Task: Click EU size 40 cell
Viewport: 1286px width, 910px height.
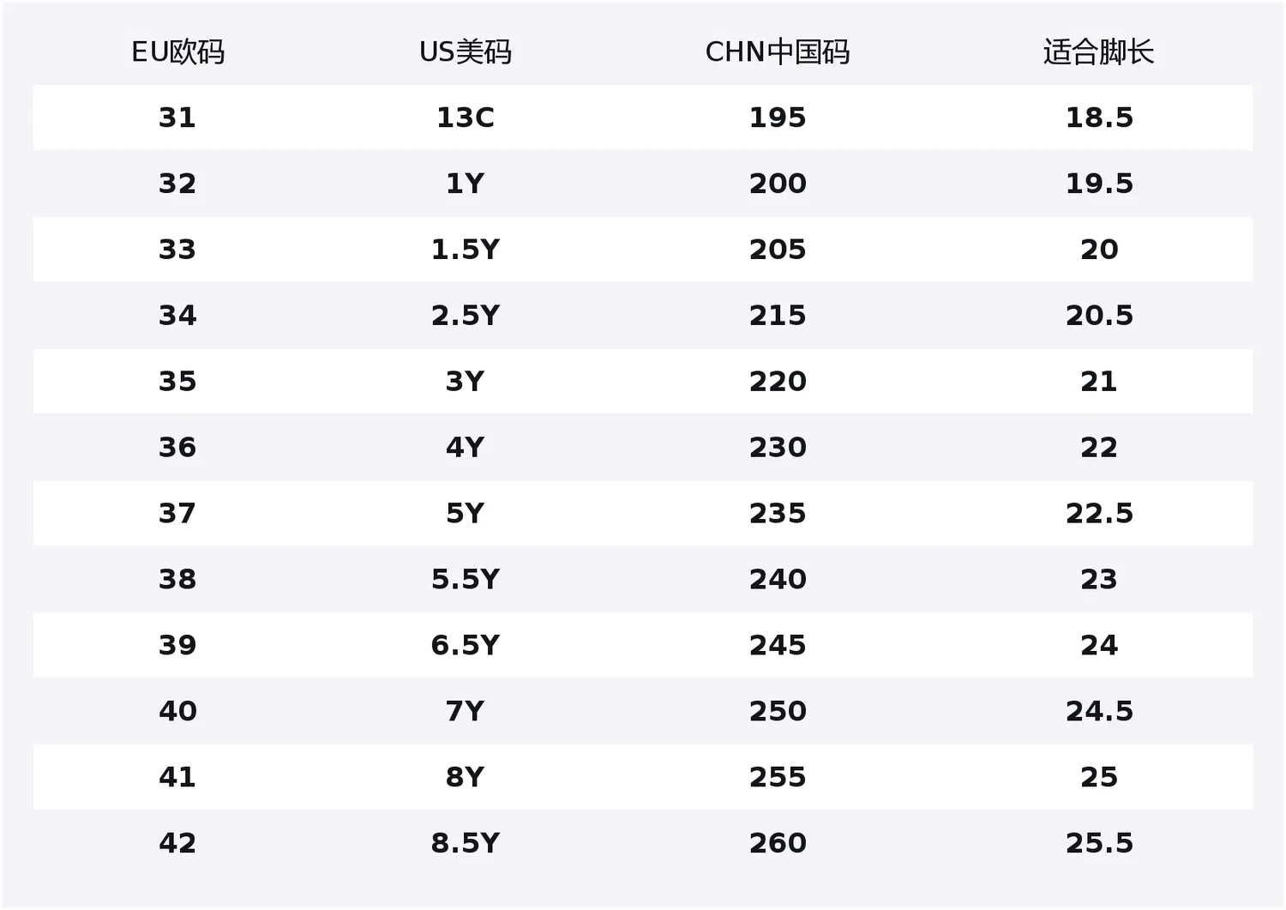Action: coord(177,712)
